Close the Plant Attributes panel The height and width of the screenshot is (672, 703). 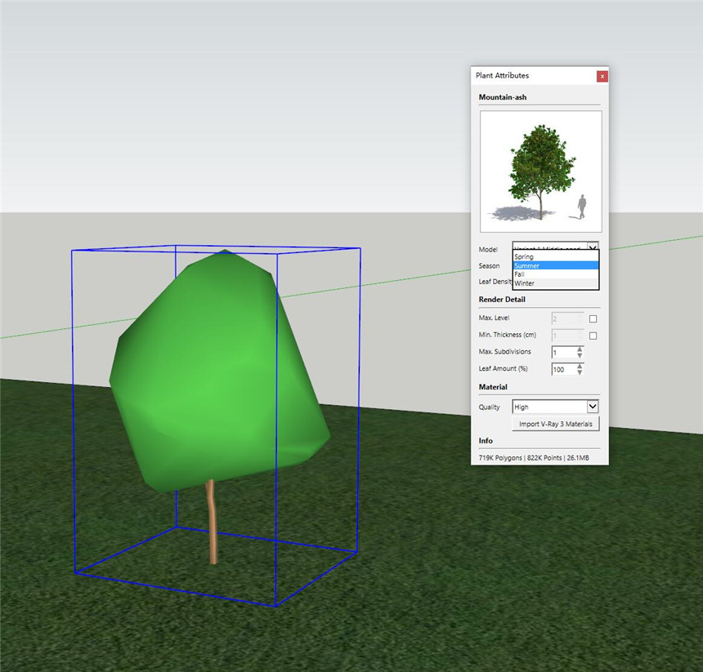pyautogui.click(x=602, y=76)
